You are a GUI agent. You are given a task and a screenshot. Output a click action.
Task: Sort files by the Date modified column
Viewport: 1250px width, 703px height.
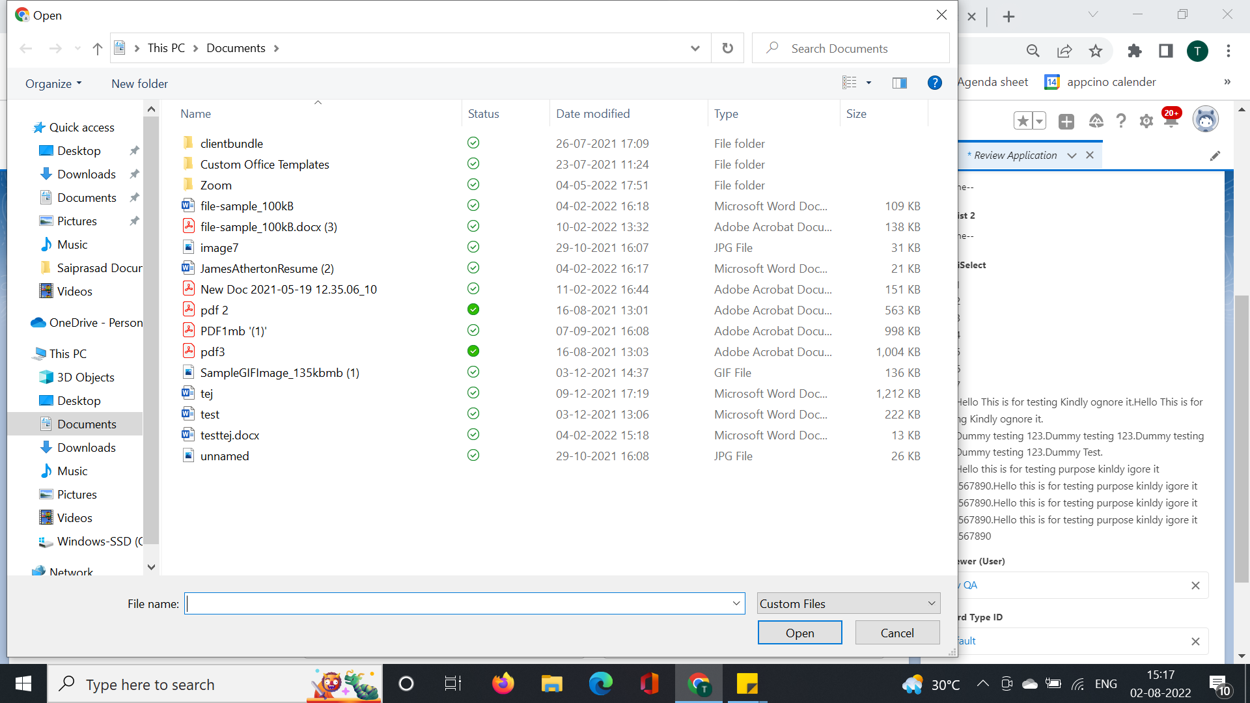pyautogui.click(x=592, y=113)
